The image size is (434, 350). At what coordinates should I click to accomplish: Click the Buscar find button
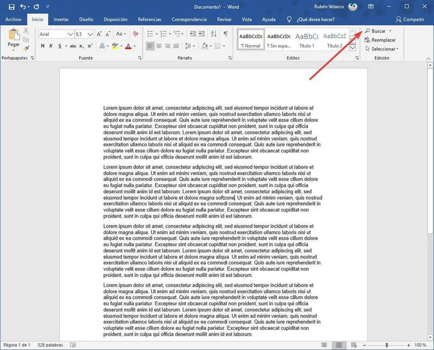click(375, 31)
